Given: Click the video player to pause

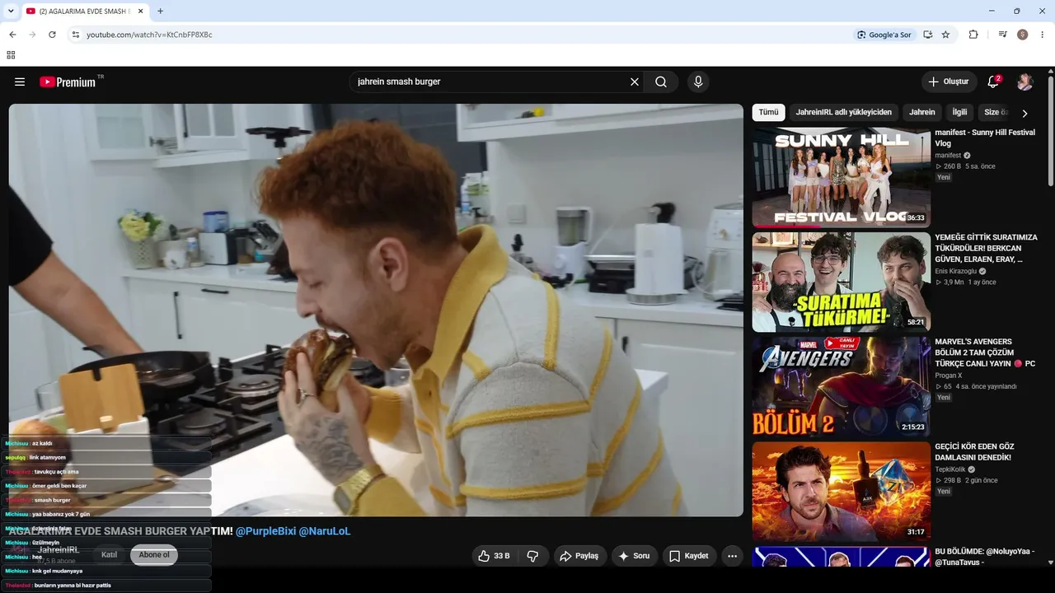Looking at the screenshot, I should 376,310.
